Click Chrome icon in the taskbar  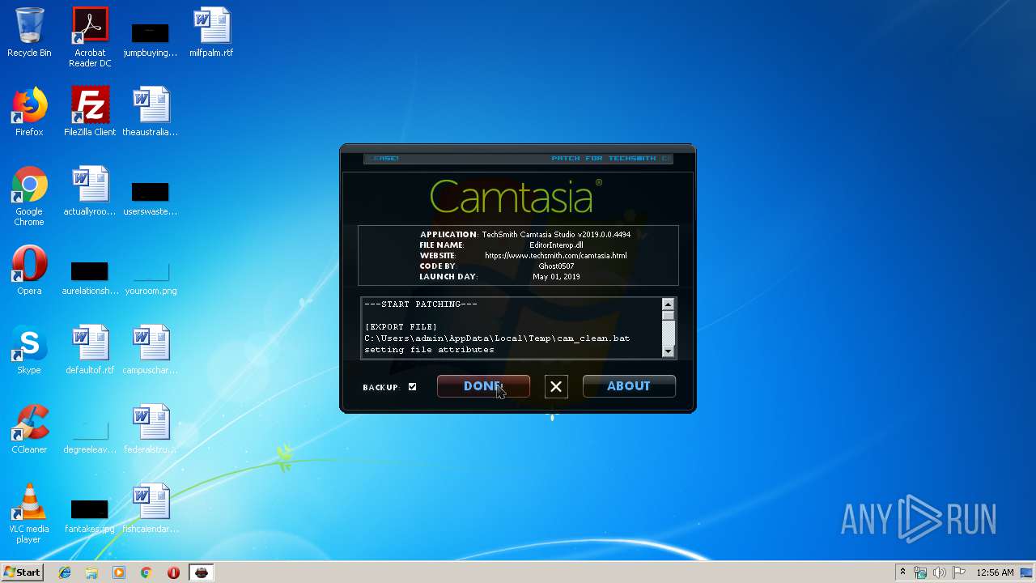click(146, 572)
